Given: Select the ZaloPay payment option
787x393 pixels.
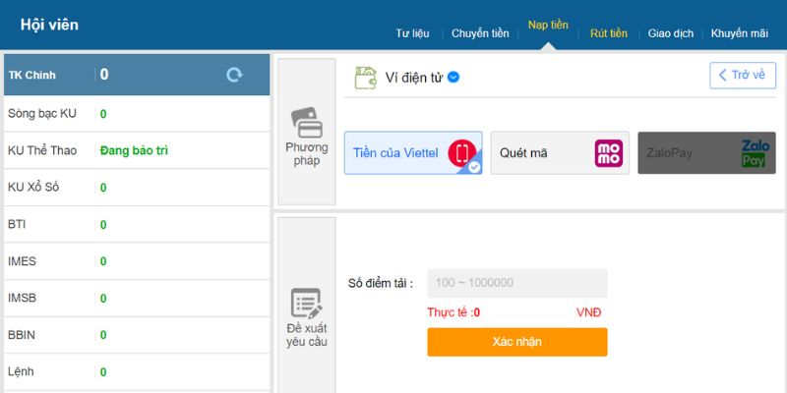Looking at the screenshot, I should pyautogui.click(x=705, y=153).
